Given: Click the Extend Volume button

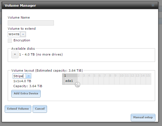Looking at the screenshot, I should (x=18, y=109).
